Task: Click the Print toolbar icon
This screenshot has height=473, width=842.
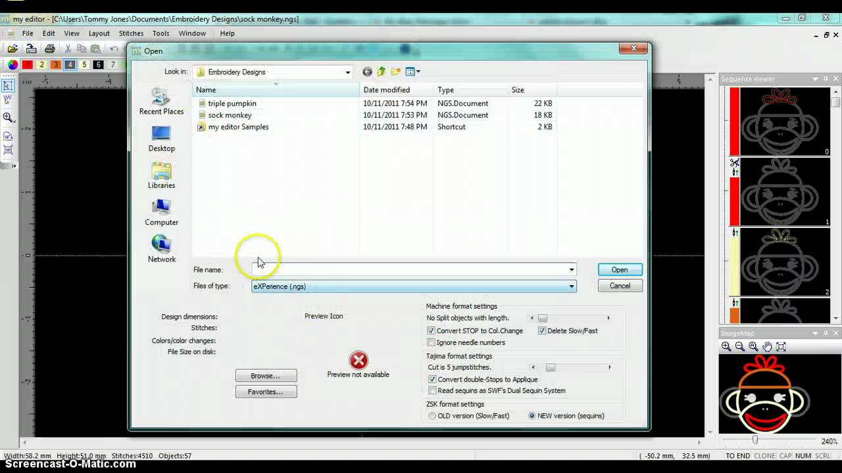Action: [50, 49]
